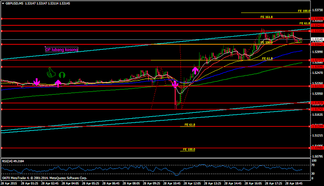
Task: Click the current price tag 1.53145
Action: (x=317, y=39)
